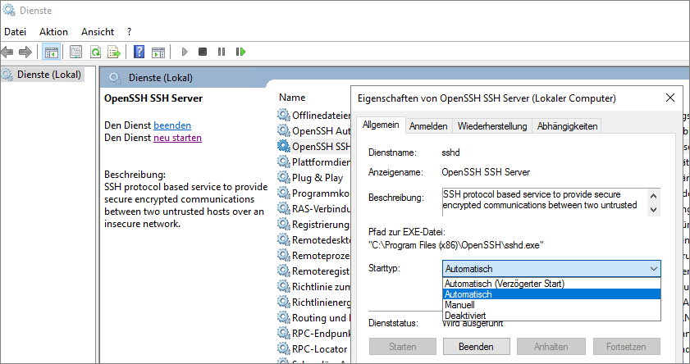Image resolution: width=690 pixels, height=364 pixels.
Task: Click the Back arrow in the toolbar
Action: [7, 52]
